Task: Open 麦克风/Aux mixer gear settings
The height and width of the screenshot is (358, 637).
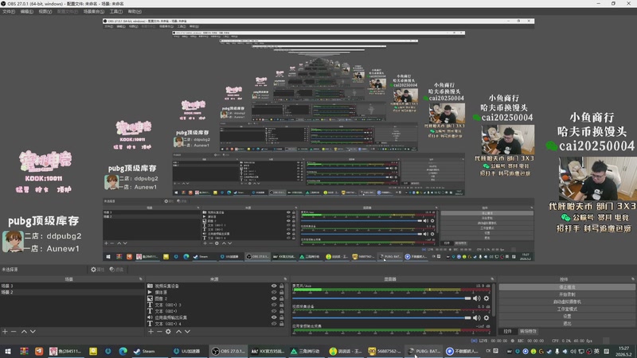Action: [487, 298]
